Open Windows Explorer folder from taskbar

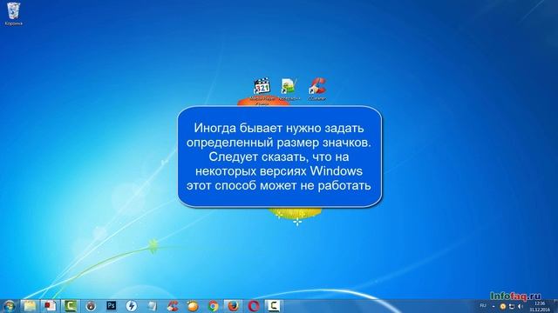[30, 305]
